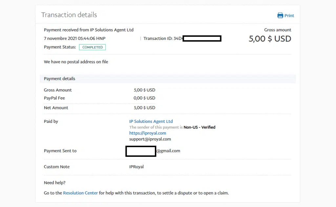336x207 pixels.
Task: Select "We have no postal address on file"
Action: pyautogui.click(x=76, y=62)
